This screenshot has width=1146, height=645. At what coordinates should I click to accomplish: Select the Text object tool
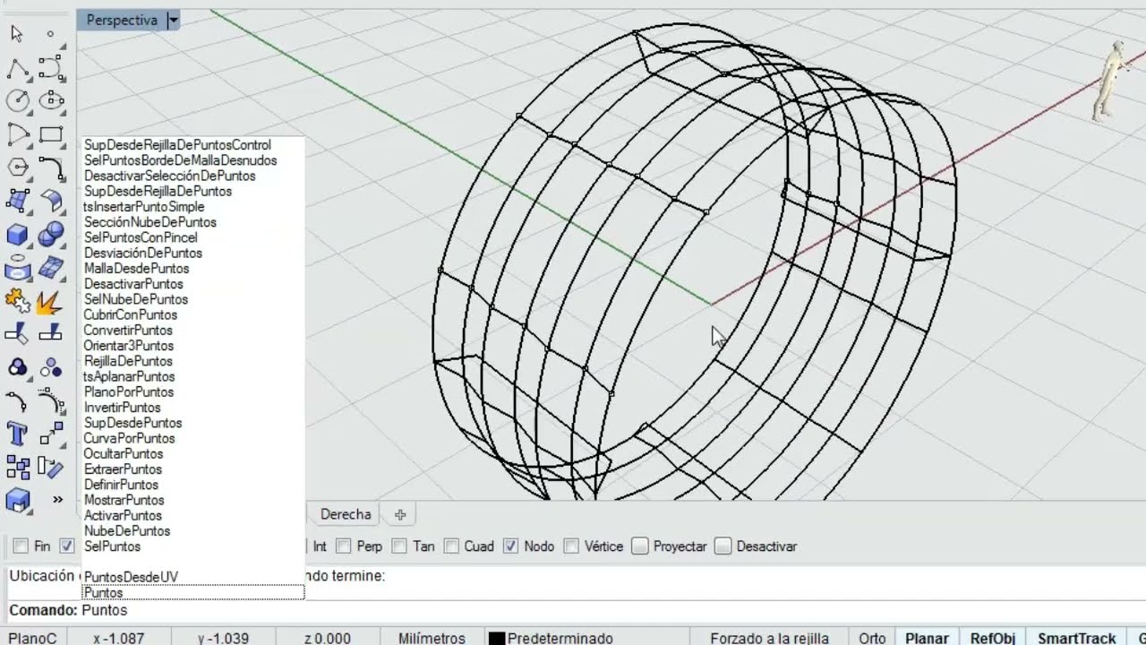17,434
